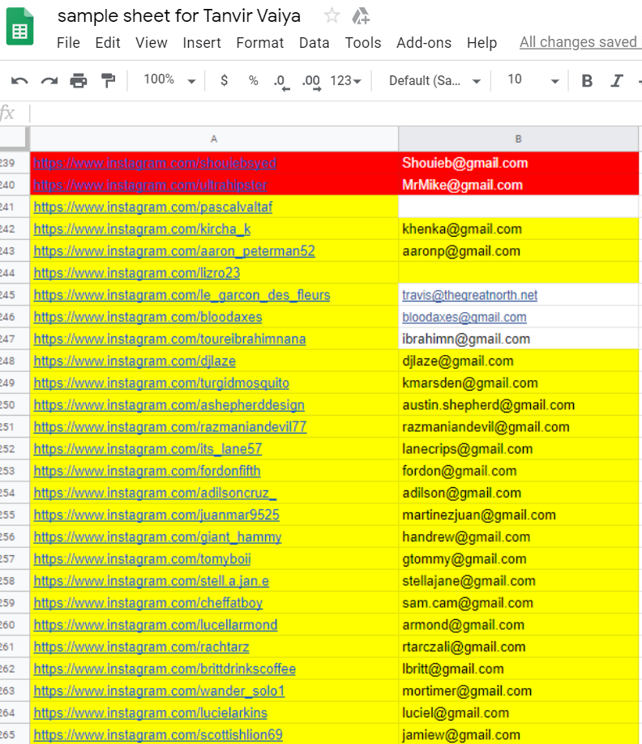Viewport: 642px width, 744px height.
Task: Open the instagram.com/brittdrinkscoffee link
Action: [x=165, y=669]
